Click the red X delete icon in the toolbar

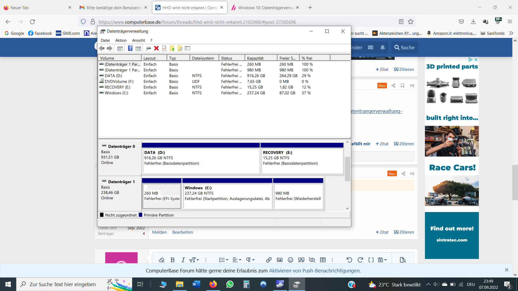click(x=156, y=48)
